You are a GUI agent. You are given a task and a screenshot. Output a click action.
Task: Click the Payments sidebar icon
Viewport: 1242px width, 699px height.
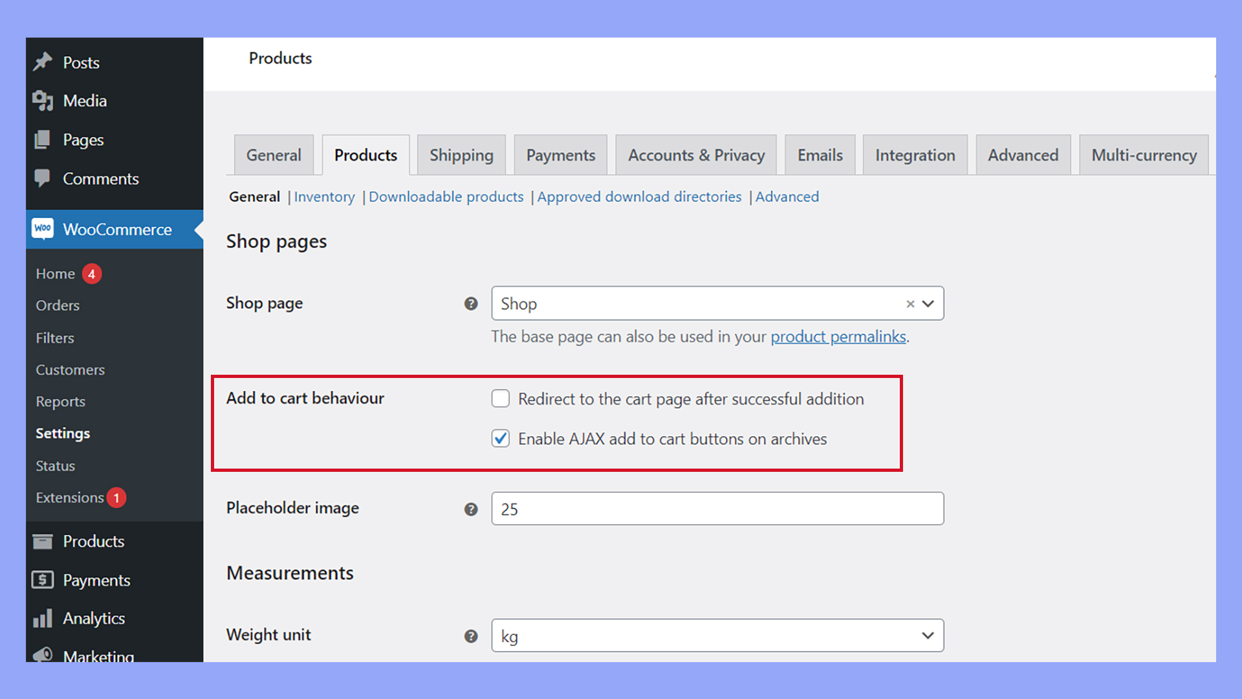tap(45, 581)
